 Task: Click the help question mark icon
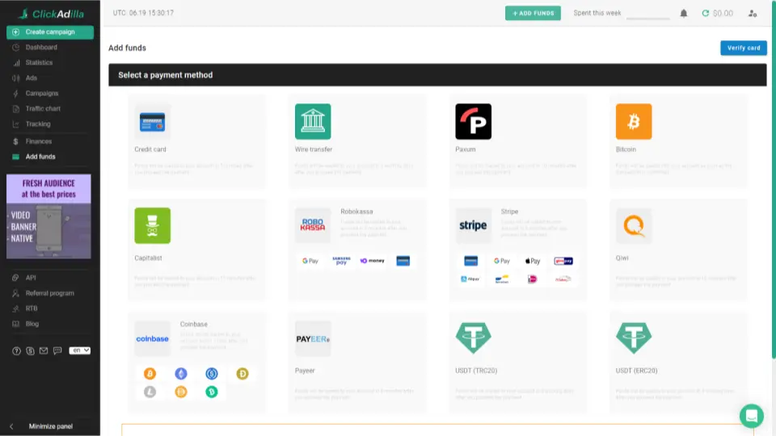[x=16, y=350]
